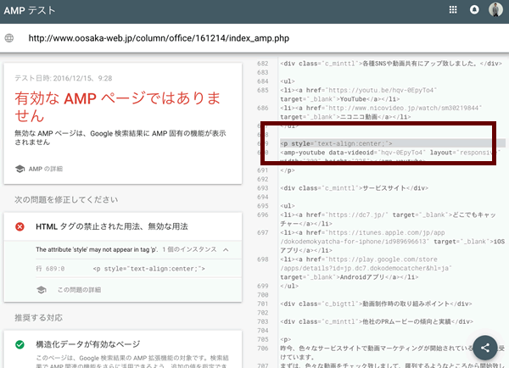Select the error row 行 689:0
The width and height of the screenshot is (509, 368).
138,269
